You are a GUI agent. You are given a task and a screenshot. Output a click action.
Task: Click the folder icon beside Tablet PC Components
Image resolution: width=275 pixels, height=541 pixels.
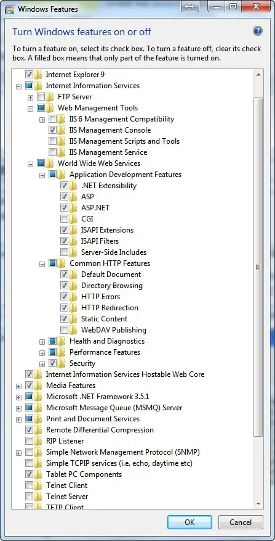38,474
